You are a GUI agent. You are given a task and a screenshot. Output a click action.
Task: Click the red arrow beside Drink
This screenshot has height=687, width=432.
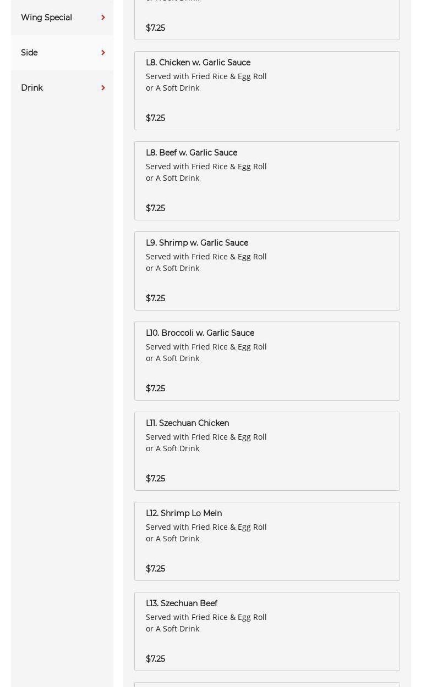tap(103, 88)
